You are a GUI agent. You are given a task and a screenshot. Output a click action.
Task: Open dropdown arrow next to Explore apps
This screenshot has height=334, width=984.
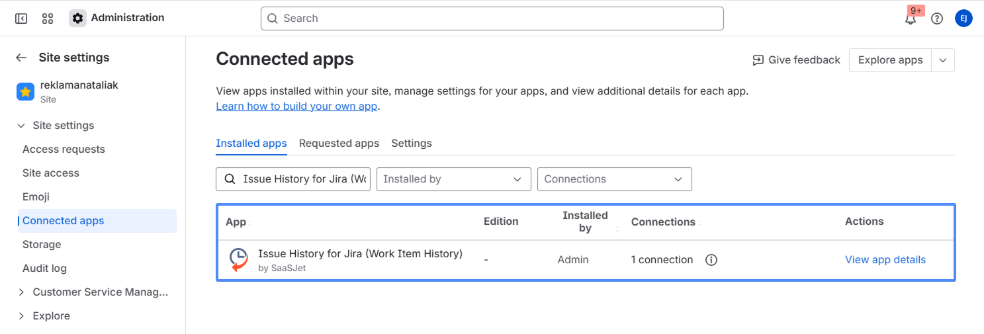tap(943, 60)
